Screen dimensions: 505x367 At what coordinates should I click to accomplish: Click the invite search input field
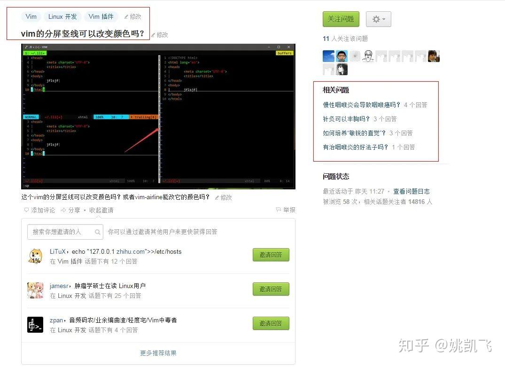[61, 232]
